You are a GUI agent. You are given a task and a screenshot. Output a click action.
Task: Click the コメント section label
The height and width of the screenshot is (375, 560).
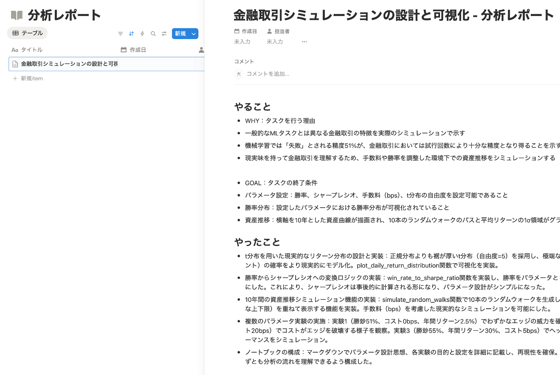[x=244, y=62]
